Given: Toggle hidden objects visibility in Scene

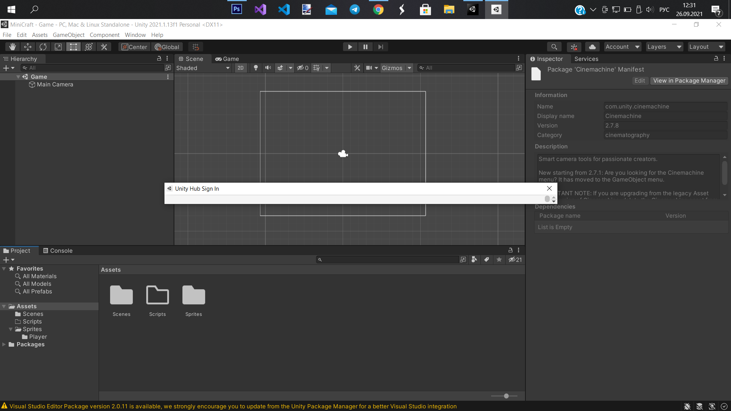Looking at the screenshot, I should pos(303,68).
